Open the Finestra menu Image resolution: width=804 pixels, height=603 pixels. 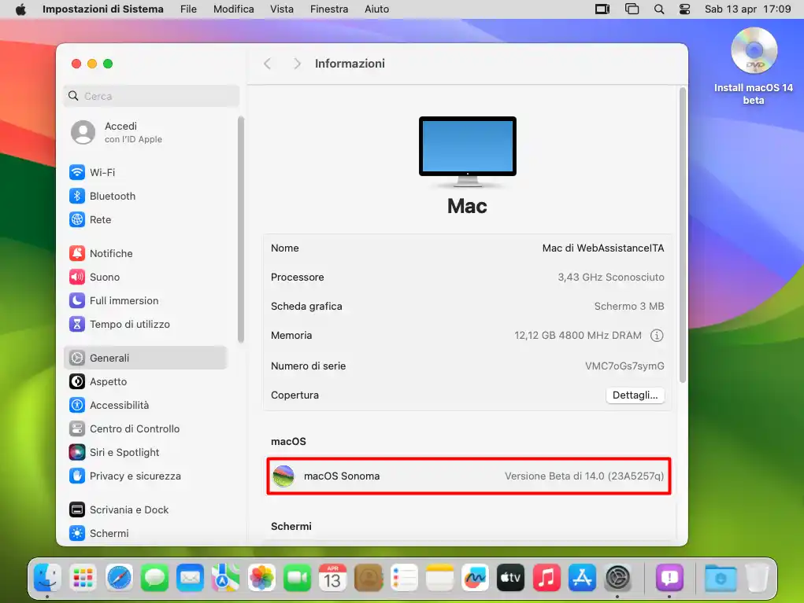(x=328, y=9)
